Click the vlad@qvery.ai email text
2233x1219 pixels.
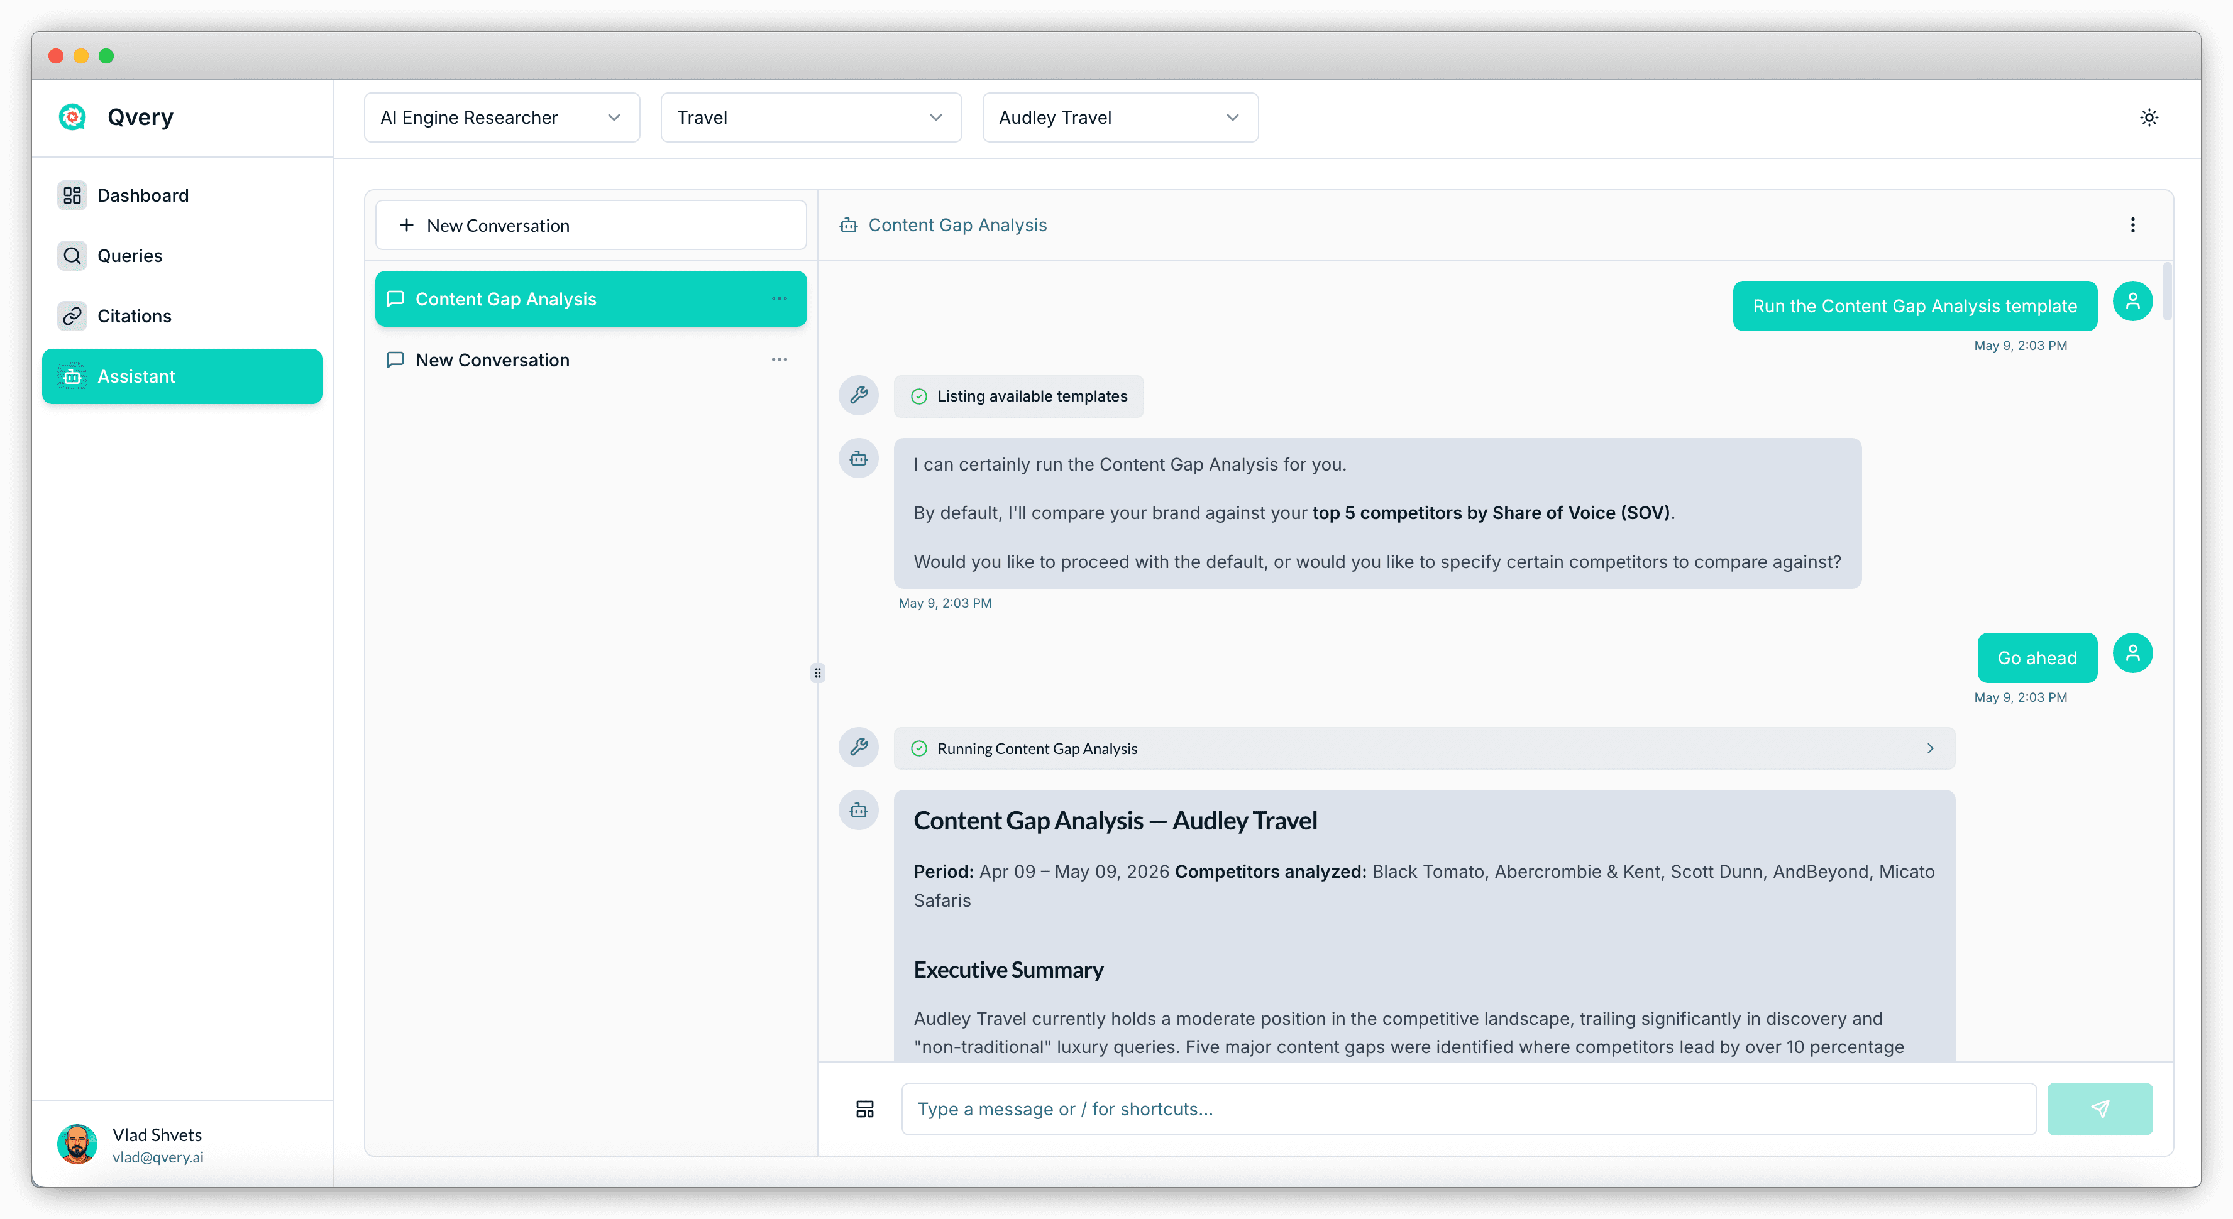tap(158, 1157)
